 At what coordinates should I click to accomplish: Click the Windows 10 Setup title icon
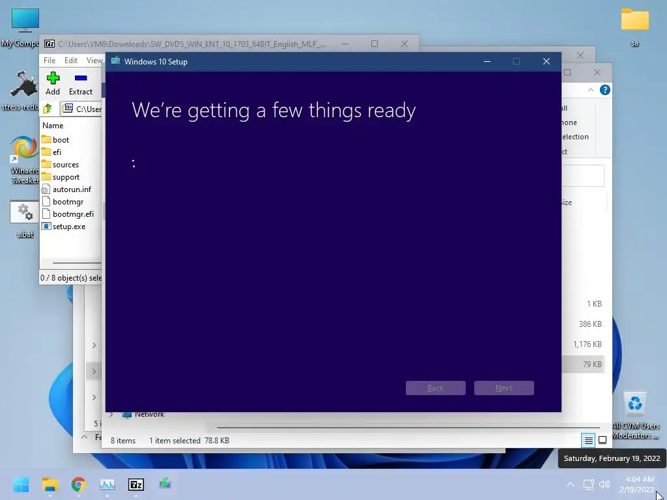[x=115, y=61]
